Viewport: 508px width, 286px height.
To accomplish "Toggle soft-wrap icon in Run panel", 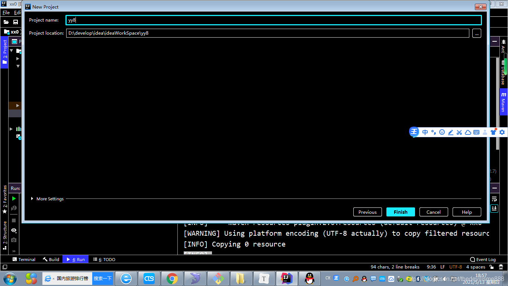I will tap(494, 199).
